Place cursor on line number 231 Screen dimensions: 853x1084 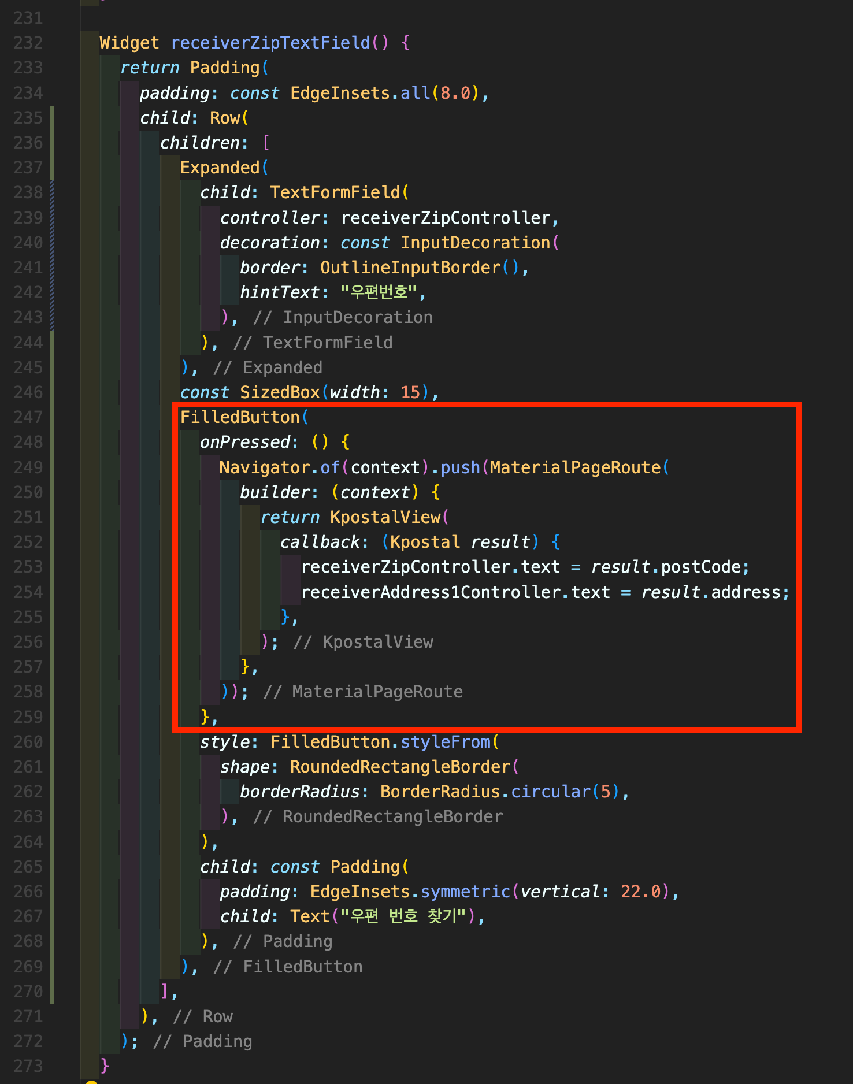point(28,18)
